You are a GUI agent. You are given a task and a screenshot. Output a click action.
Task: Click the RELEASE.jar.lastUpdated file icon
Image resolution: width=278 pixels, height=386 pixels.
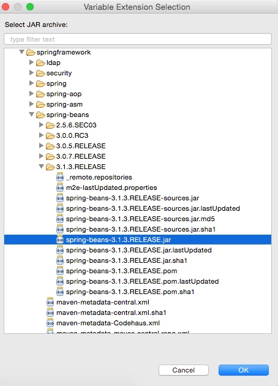(x=60, y=250)
